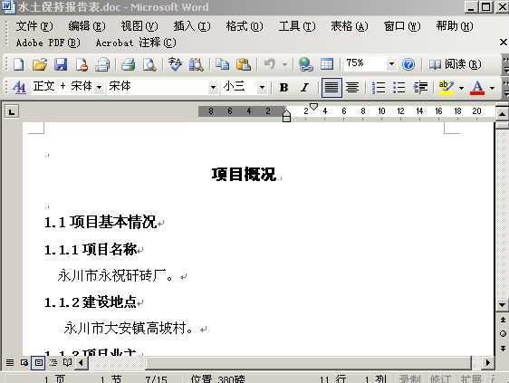Open Print Preview with the magnifier page icon

pos(149,64)
